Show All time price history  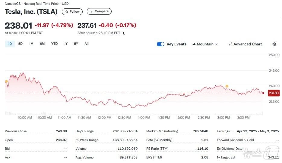87,44
